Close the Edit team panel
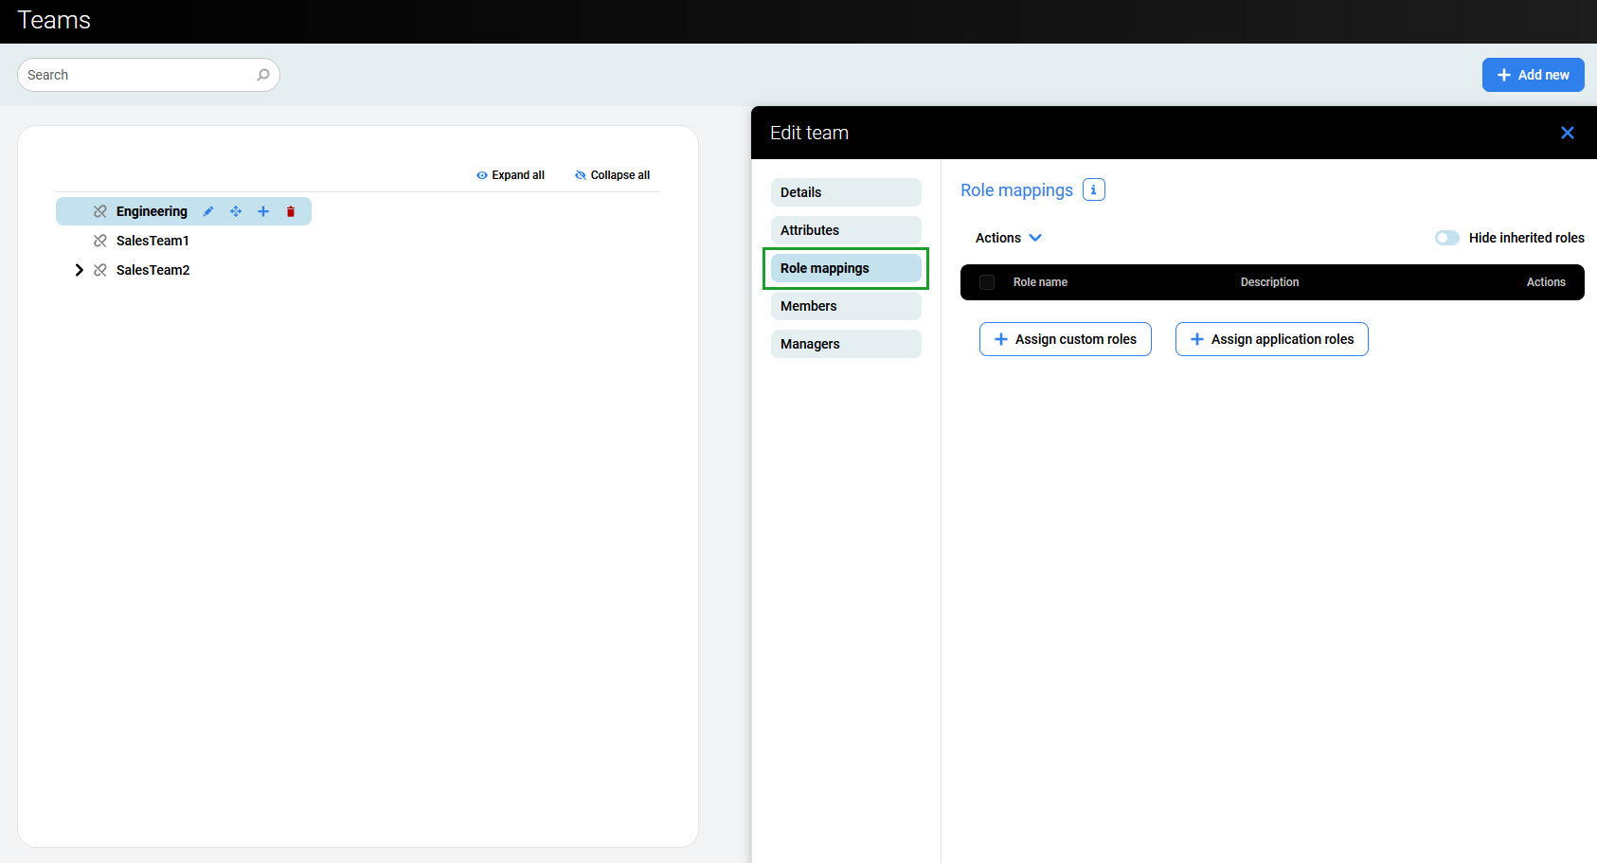This screenshot has width=1597, height=863. click(x=1567, y=133)
